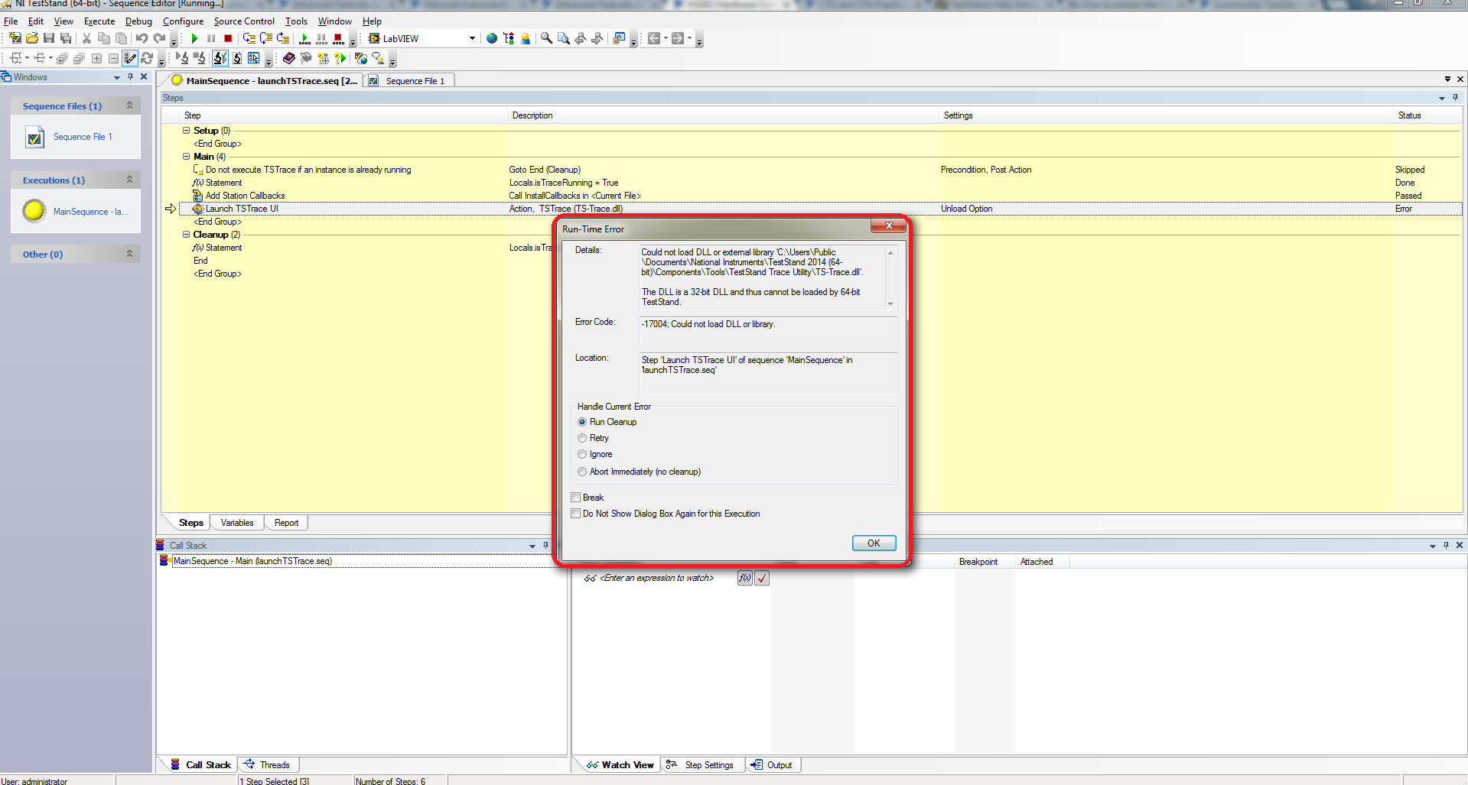Click the red checkmark validate expression button
The image size is (1468, 785).
point(762,578)
